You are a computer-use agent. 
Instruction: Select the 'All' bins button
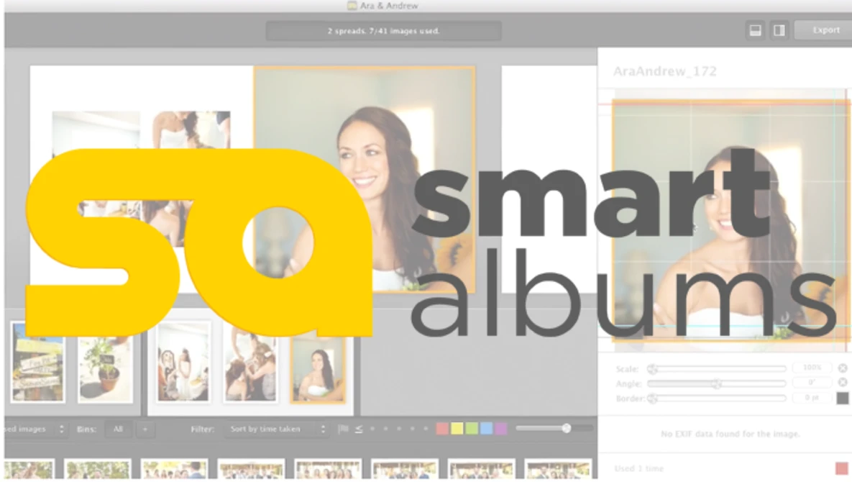(118, 429)
